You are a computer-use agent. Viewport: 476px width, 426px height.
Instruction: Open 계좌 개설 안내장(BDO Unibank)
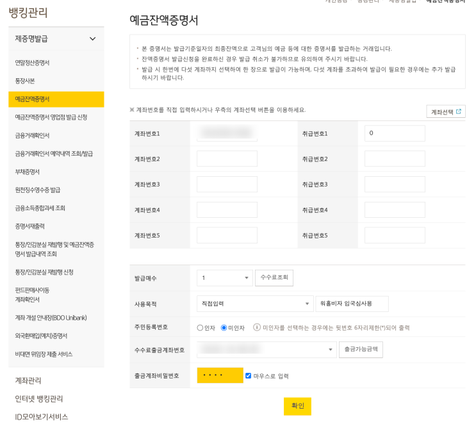[51, 318]
